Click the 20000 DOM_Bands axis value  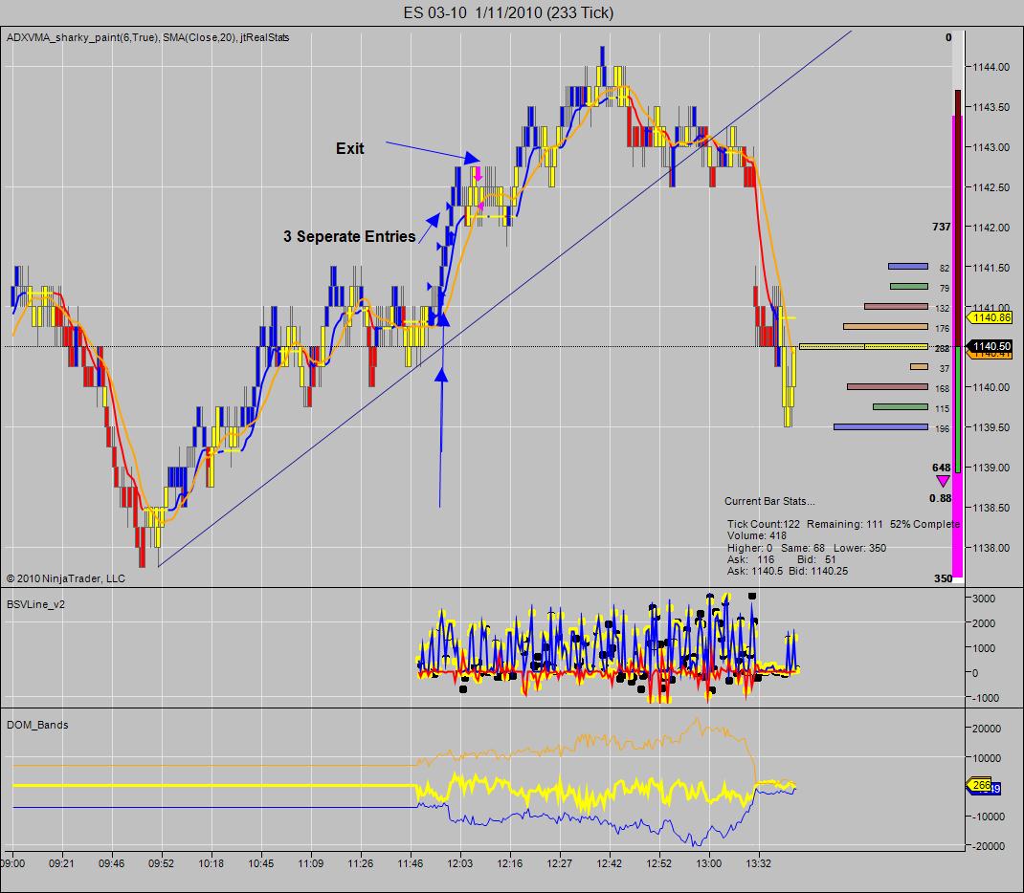click(986, 729)
